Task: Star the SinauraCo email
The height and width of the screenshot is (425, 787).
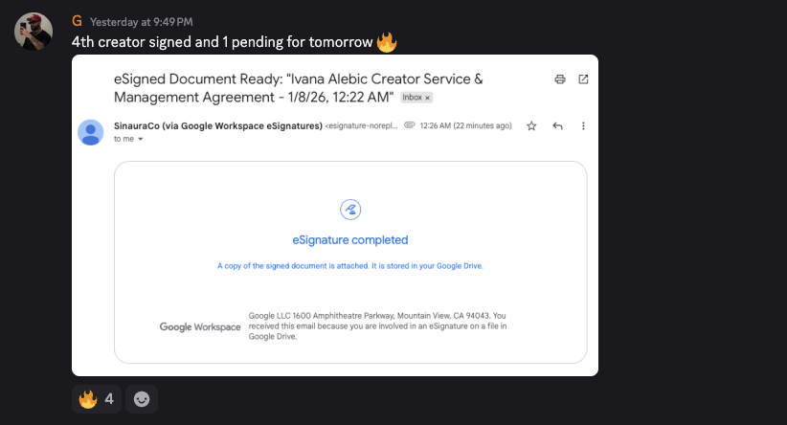Action: pyautogui.click(x=531, y=126)
